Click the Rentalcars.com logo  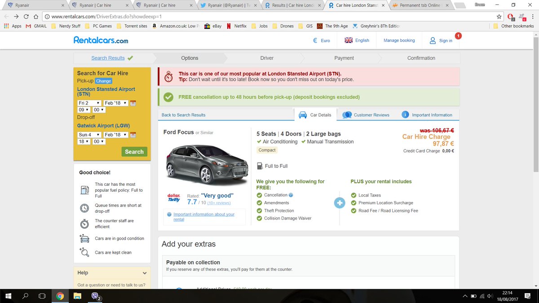point(101,40)
